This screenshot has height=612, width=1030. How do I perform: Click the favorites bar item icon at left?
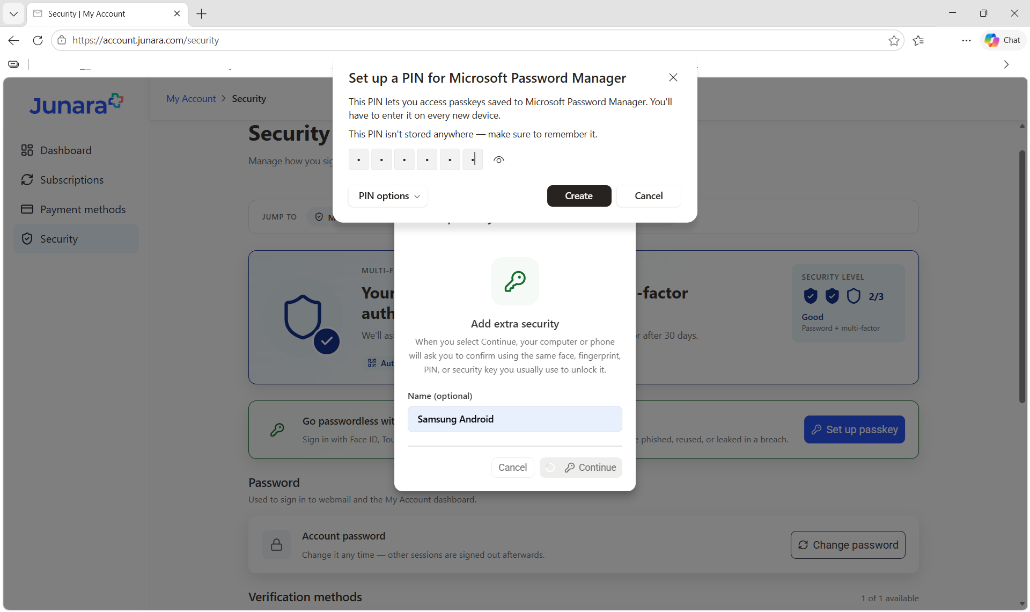tap(14, 64)
